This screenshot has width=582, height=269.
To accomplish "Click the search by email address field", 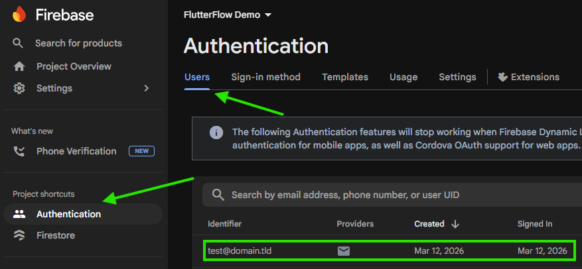I will point(392,195).
